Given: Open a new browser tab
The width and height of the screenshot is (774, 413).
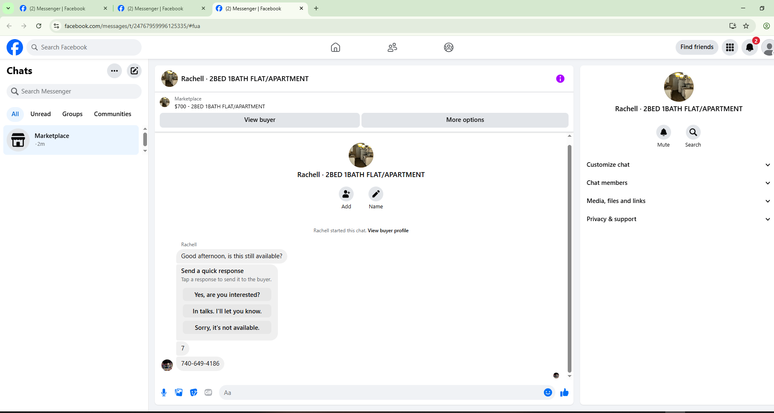Looking at the screenshot, I should 316,8.
